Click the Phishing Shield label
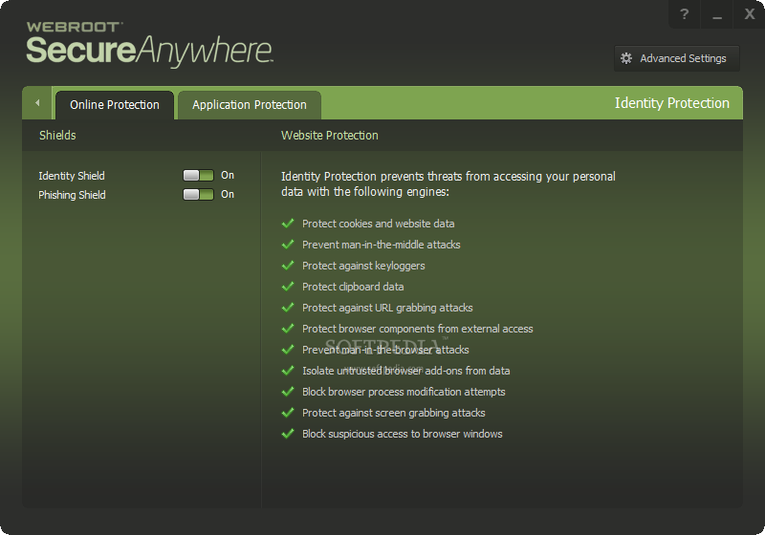Screen dimensions: 765x535 click(72, 195)
